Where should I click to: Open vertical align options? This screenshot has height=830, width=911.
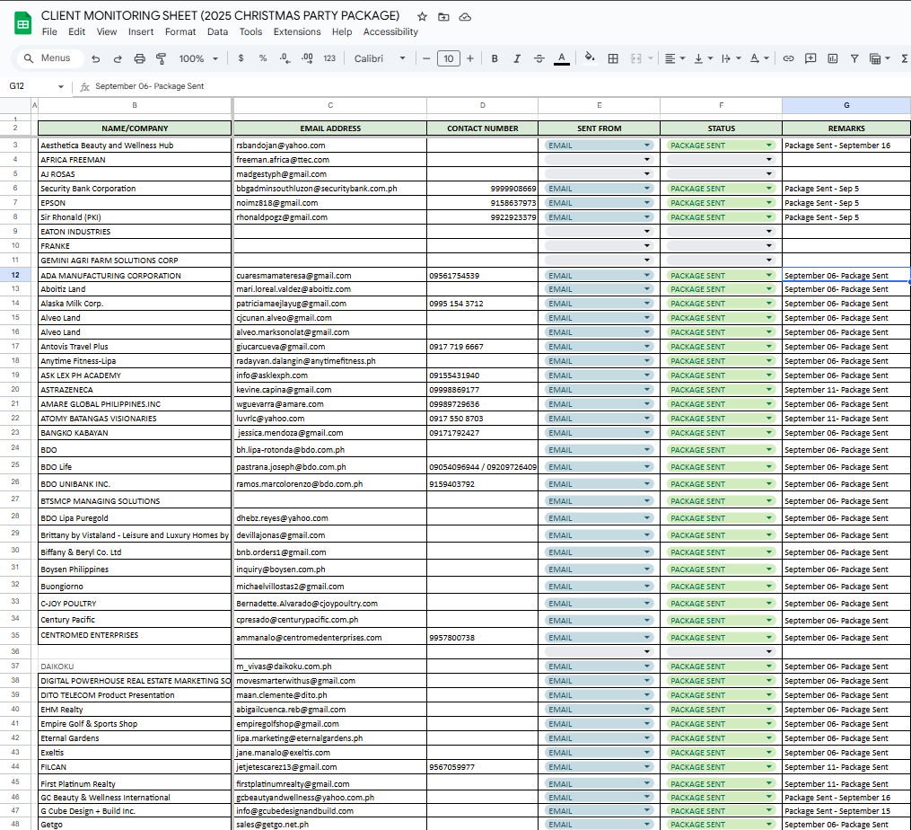point(703,58)
